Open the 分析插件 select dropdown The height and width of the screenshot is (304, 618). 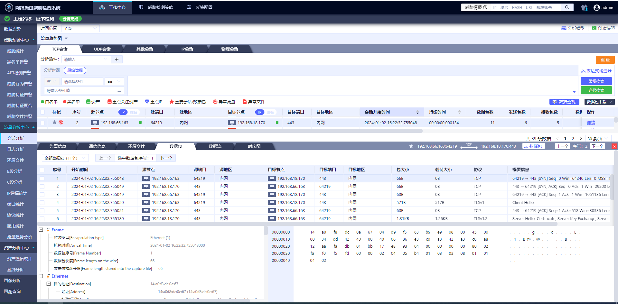click(86, 59)
